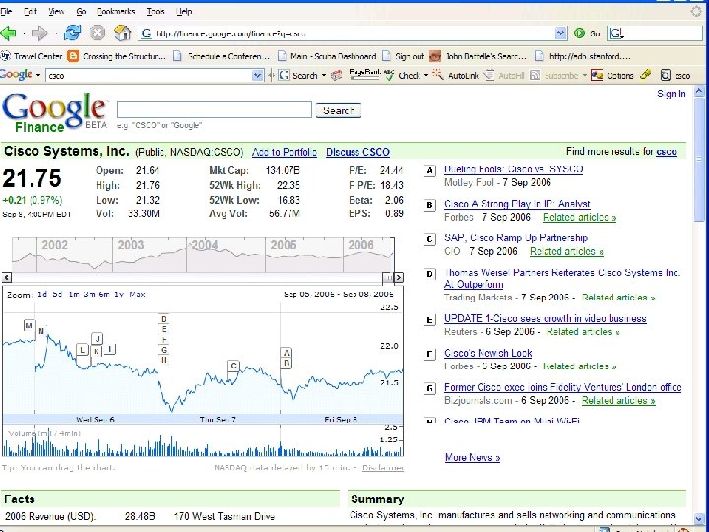This screenshot has height=532, width=709.
Task: Open the View menu
Action: coord(55,11)
